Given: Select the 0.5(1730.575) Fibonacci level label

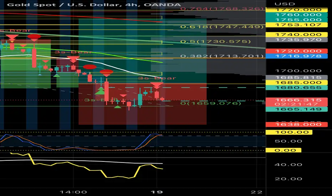Looking at the screenshot, I should click(x=215, y=42).
